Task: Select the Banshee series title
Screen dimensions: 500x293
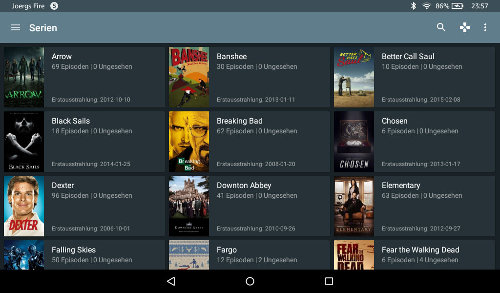Action: pos(232,57)
